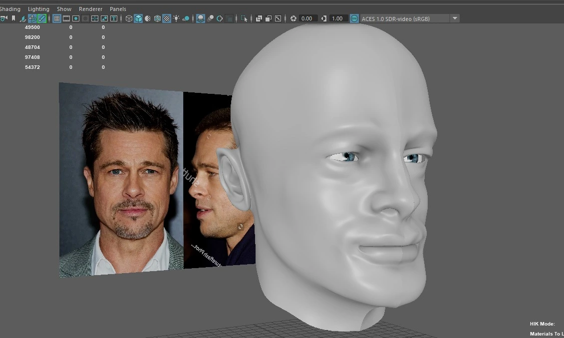The height and width of the screenshot is (338, 564).
Task: Click the grease pencil tool icon
Action: [42, 18]
